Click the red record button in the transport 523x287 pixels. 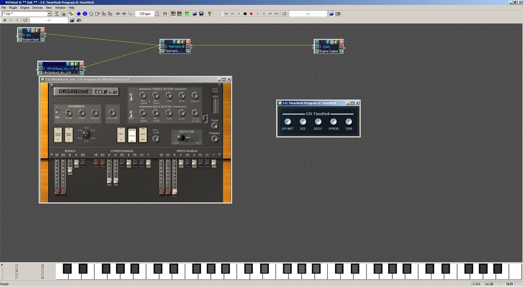[251, 14]
